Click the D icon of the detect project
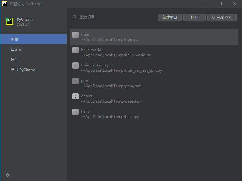 coord(76,96)
